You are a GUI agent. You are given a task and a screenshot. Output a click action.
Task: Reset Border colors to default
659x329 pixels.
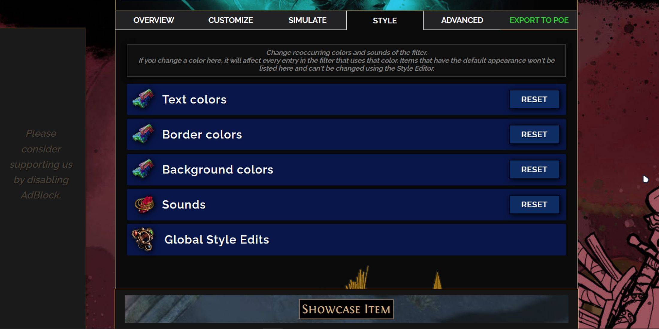pyautogui.click(x=534, y=134)
